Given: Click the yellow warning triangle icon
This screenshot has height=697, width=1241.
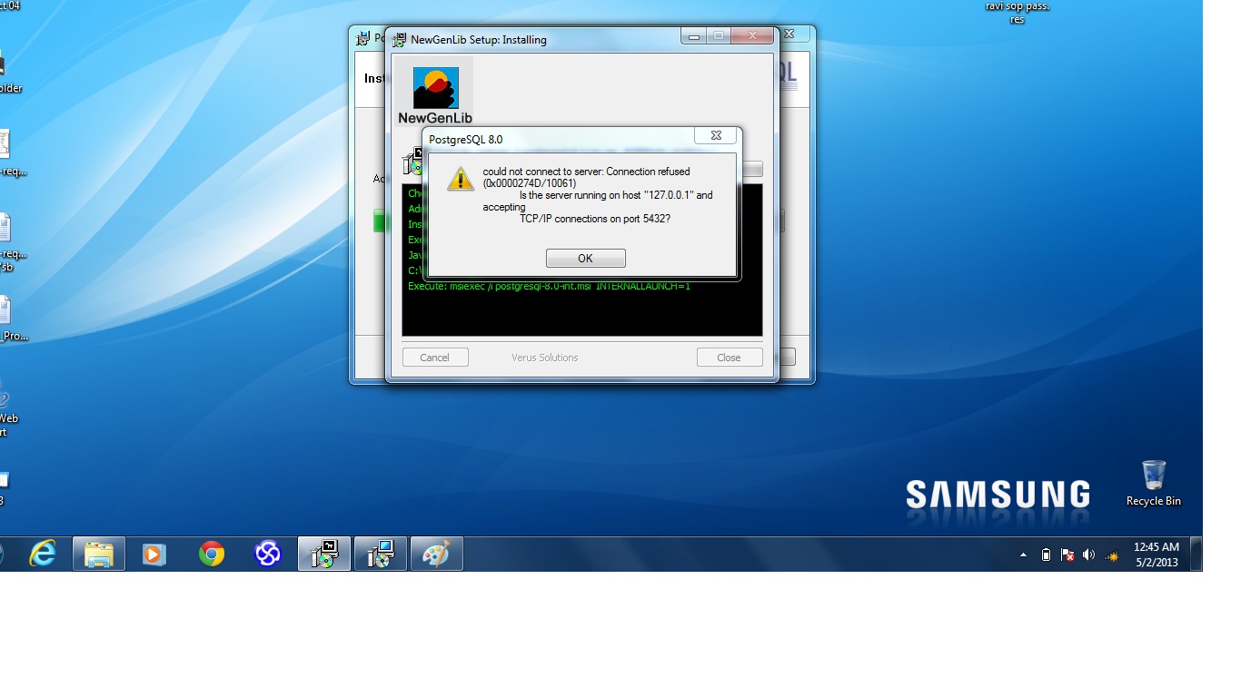Looking at the screenshot, I should pyautogui.click(x=461, y=179).
